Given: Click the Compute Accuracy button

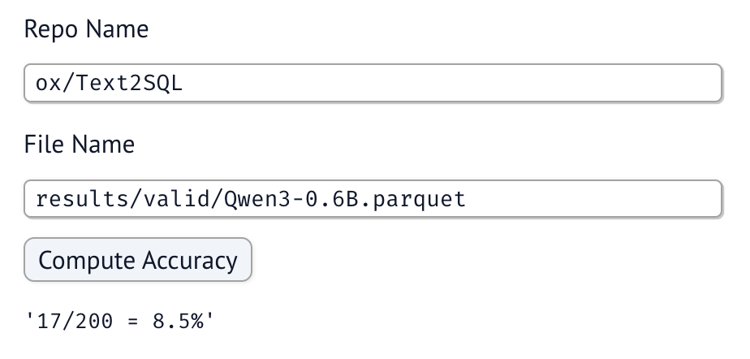Looking at the screenshot, I should 138,259.
